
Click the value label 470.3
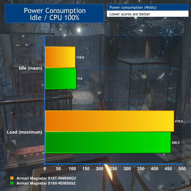click(x=179, y=121)
